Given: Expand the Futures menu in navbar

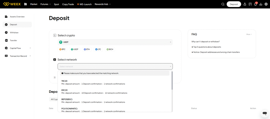Looking at the screenshot, I should point(46,4).
